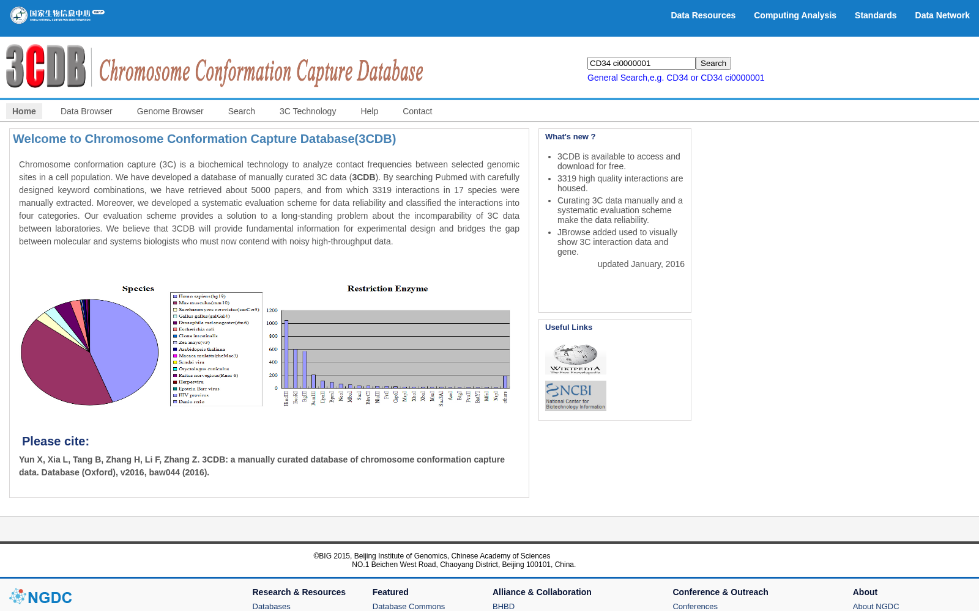
Task: Select the Home navigation tab
Action: [24, 111]
